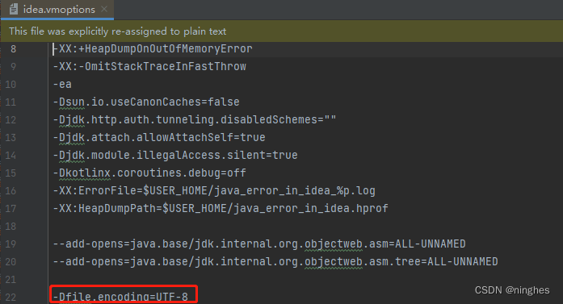
Task: Click the disabledSchemes="" option line
Action: pos(195,119)
